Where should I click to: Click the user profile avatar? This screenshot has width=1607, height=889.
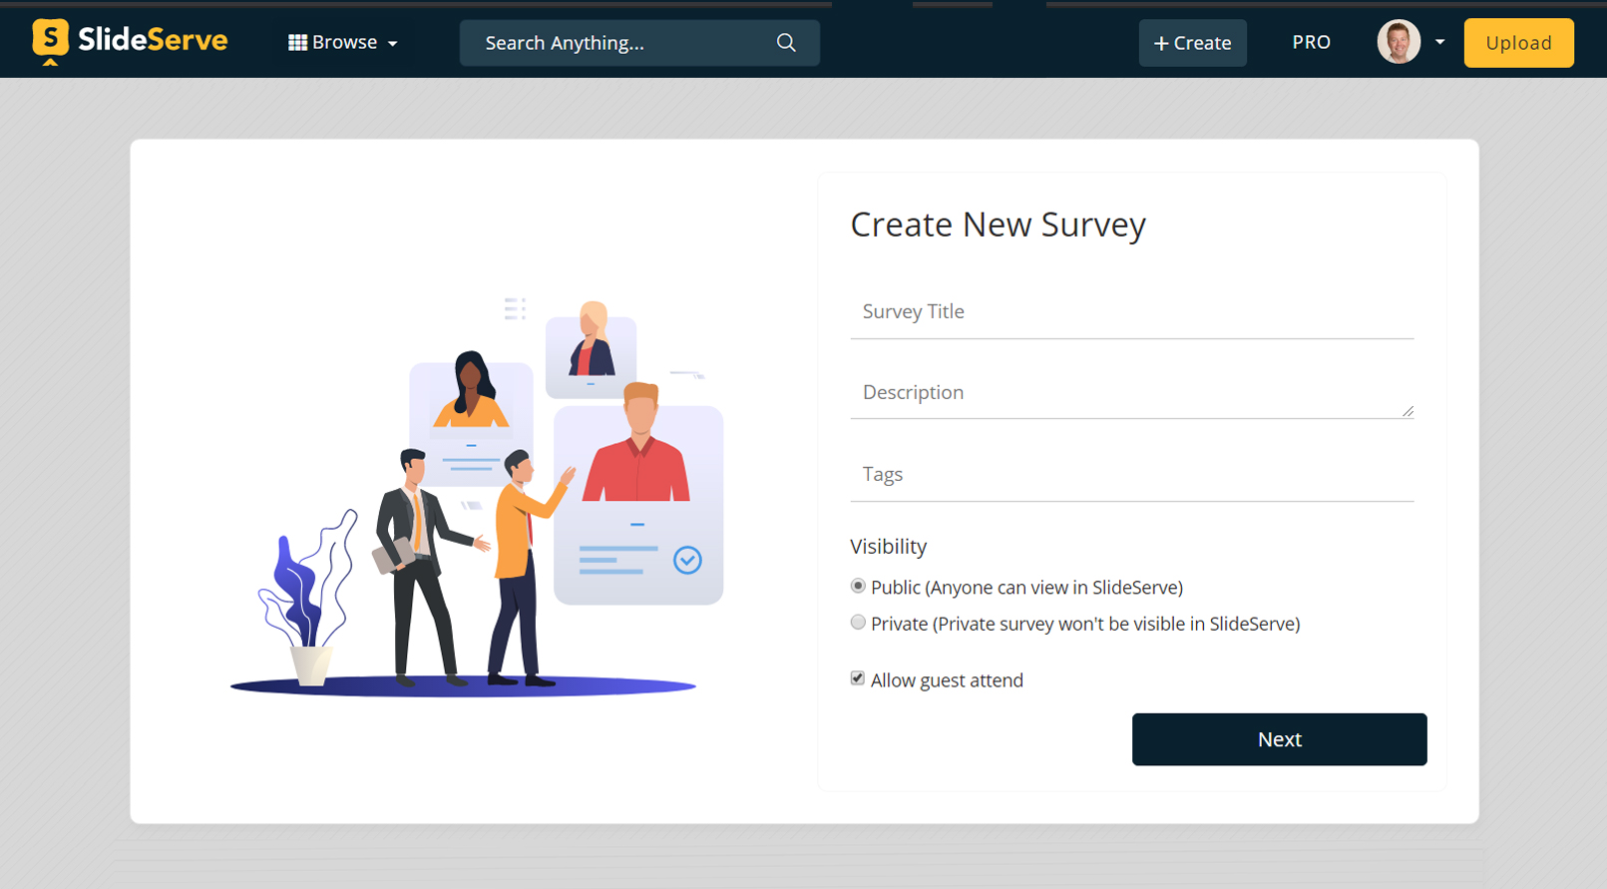1399,43
